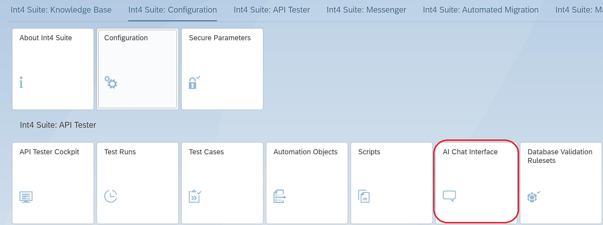Click the info icon on About Int4 Suite
Viewport: 603px width, 225px height.
tap(21, 82)
